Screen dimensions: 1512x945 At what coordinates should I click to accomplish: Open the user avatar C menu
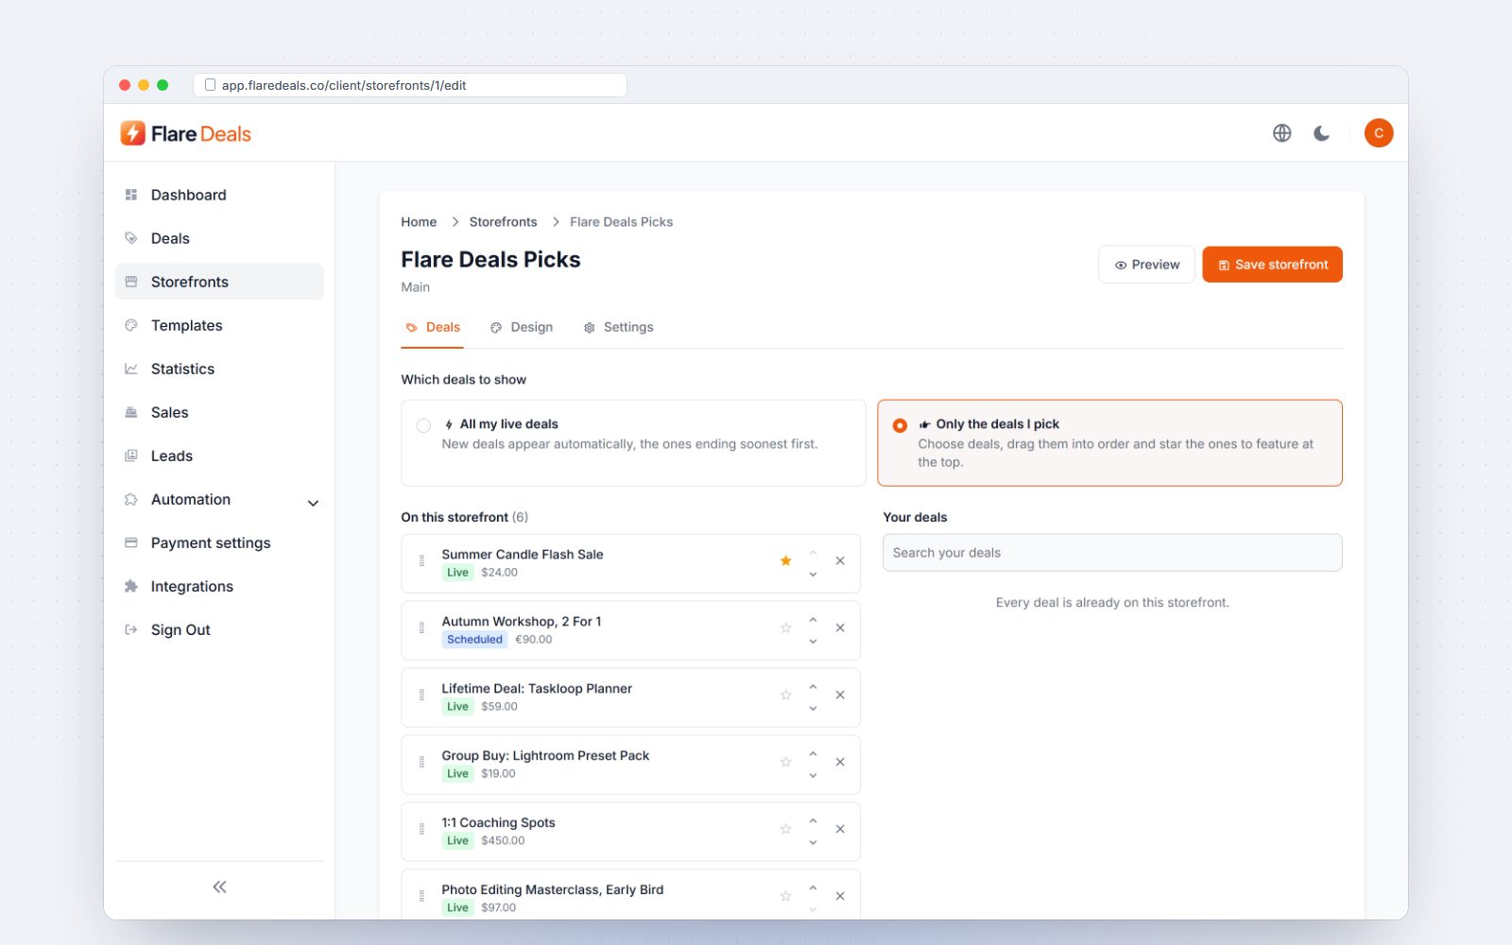(x=1379, y=133)
